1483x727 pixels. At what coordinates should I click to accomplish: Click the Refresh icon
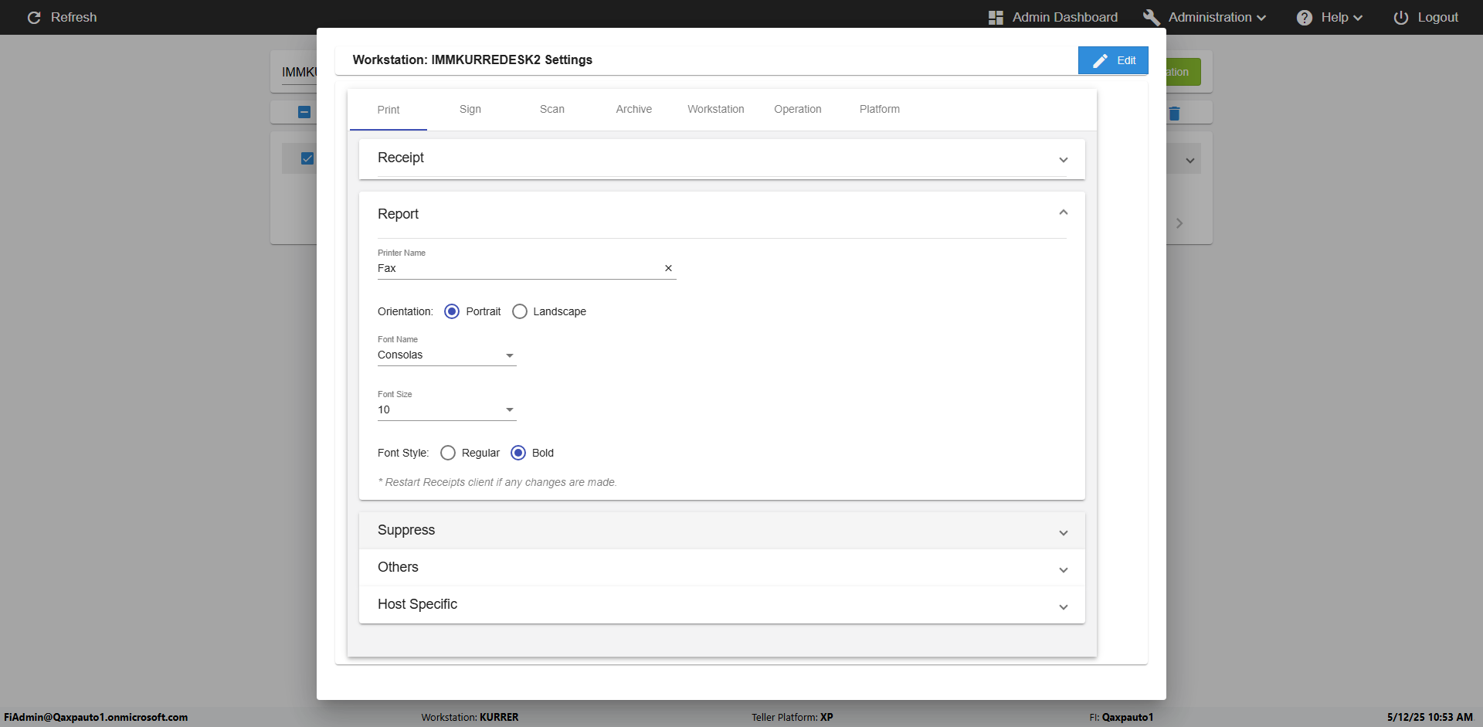34,17
